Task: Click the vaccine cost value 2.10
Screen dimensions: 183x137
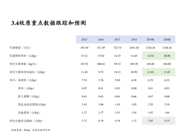Action: click(x=167, y=104)
